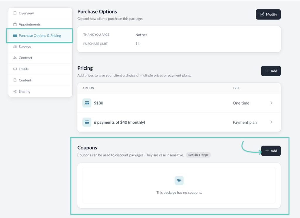300x218 pixels.
Task: Click the Emails envelope icon
Action: coord(15,69)
